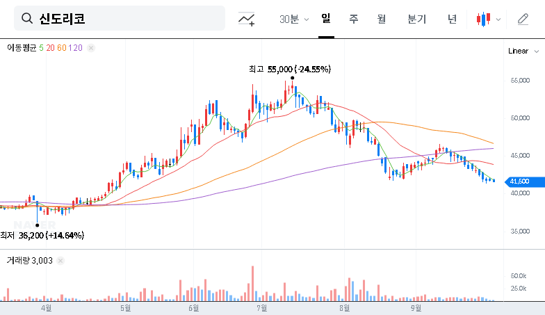
Task: Click the 최고 55,000 high price marker
Action: click(x=289, y=70)
